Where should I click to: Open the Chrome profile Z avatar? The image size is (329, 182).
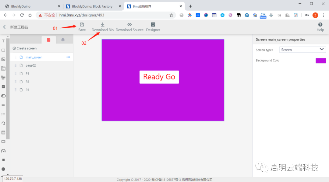[x=315, y=15]
